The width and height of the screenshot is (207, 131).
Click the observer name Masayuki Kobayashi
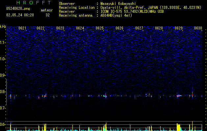pos(118,4)
